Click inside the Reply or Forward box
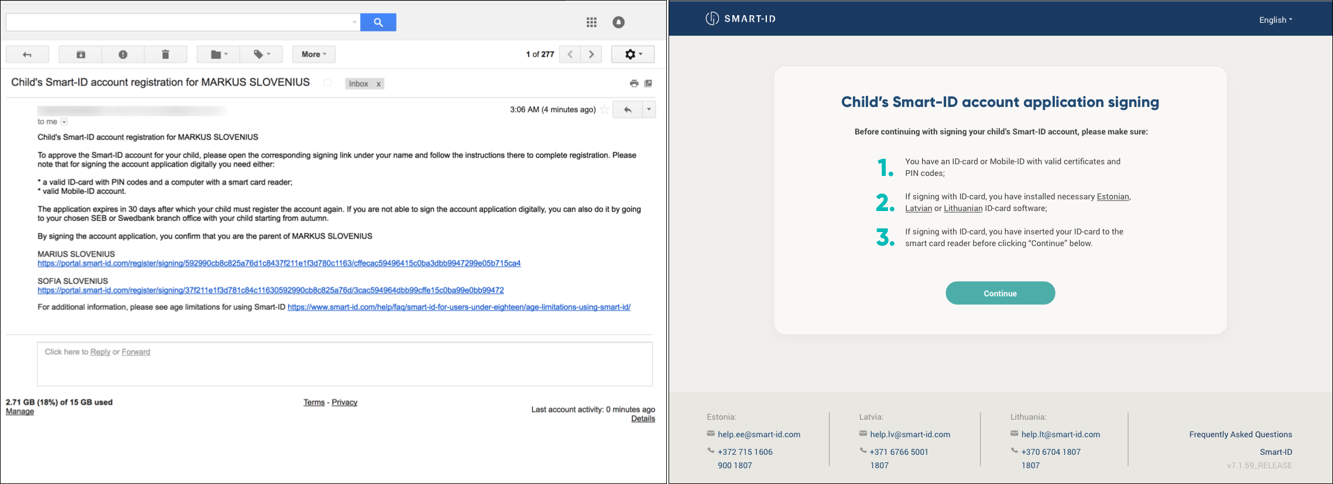 click(x=345, y=364)
